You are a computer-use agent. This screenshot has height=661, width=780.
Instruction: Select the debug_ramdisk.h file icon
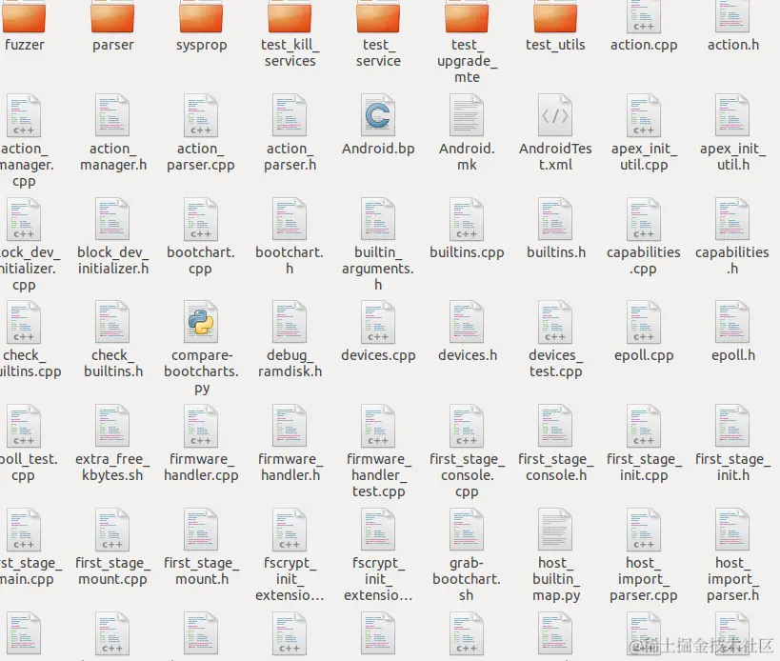tap(290, 322)
